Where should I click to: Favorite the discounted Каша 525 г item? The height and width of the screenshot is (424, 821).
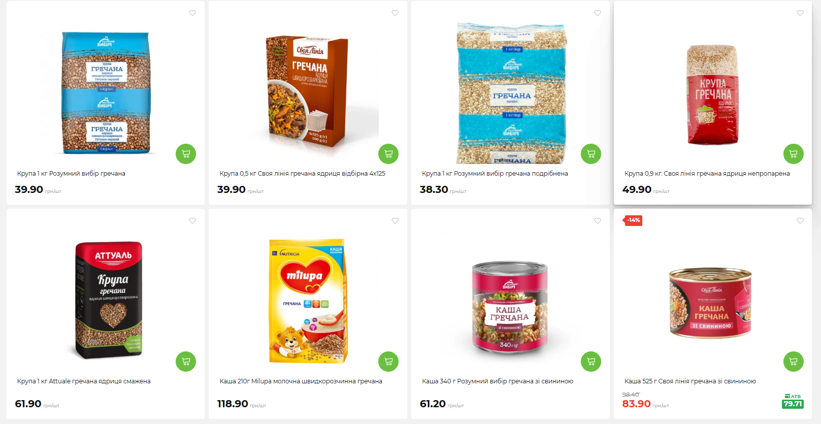tap(800, 221)
